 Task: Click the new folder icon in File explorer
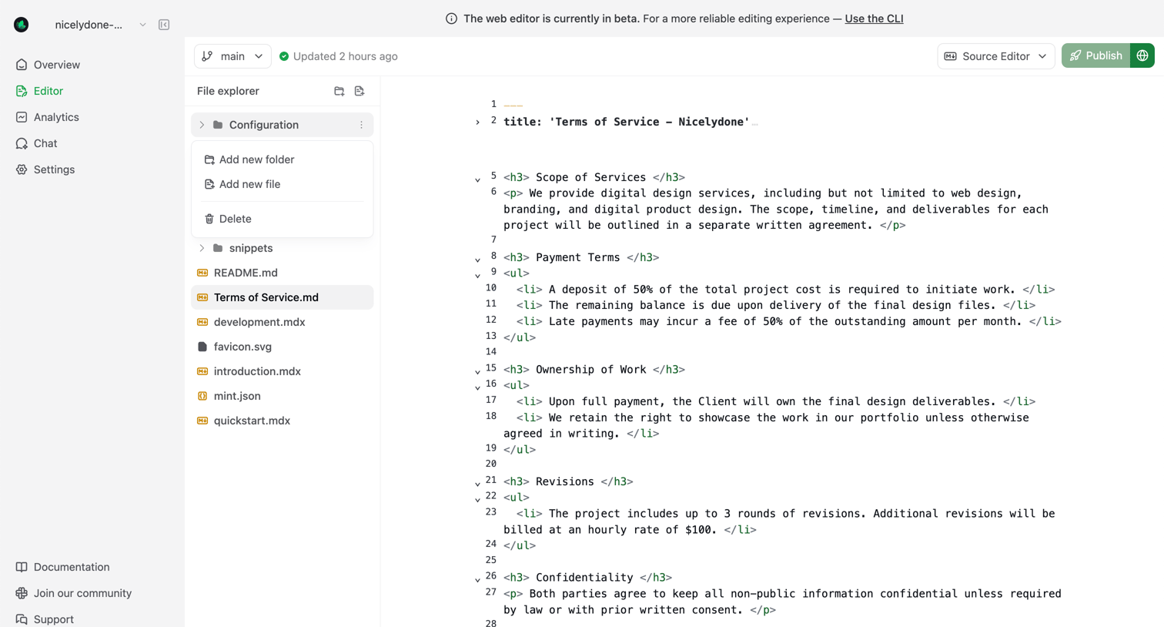tap(339, 91)
